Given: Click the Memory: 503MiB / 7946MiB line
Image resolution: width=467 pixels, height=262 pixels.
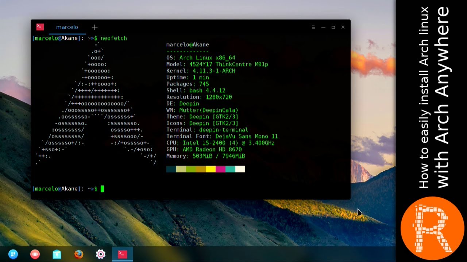Looking at the screenshot, I should click(x=206, y=156).
